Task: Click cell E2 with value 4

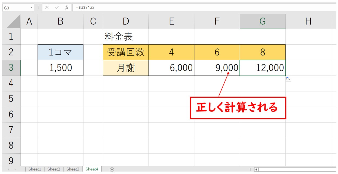Action: pos(171,52)
